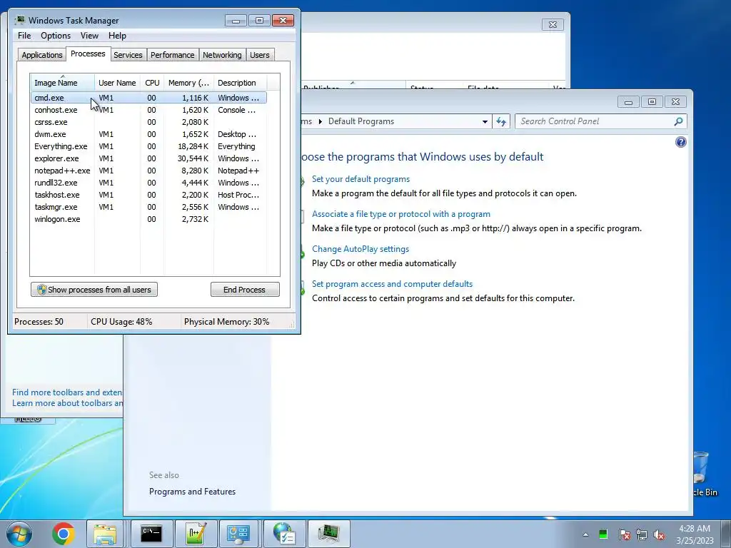Open the Task Manager File menu
Image resolution: width=731 pixels, height=548 pixels.
(24, 36)
